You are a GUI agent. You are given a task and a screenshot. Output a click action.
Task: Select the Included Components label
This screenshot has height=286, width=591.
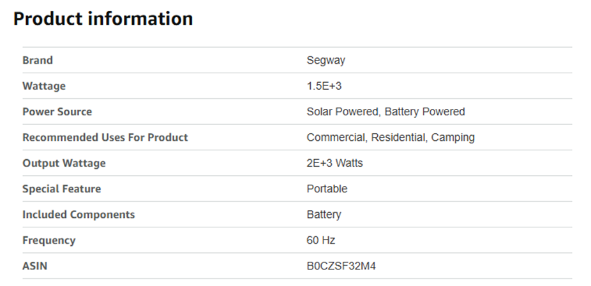point(79,215)
